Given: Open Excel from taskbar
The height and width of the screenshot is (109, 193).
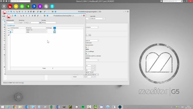Looking at the screenshot, I should point(52,107).
